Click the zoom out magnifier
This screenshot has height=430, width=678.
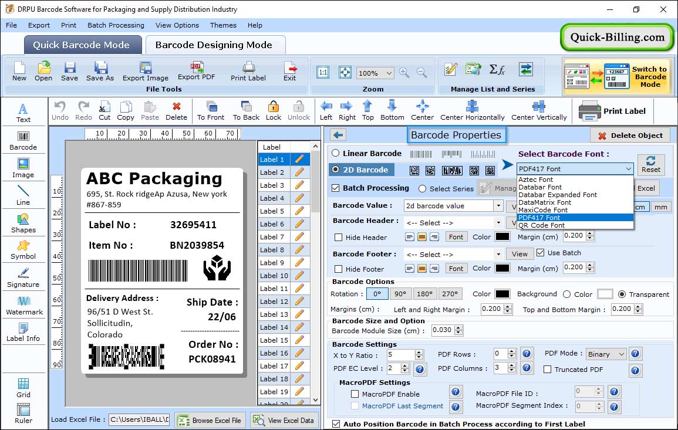(421, 73)
